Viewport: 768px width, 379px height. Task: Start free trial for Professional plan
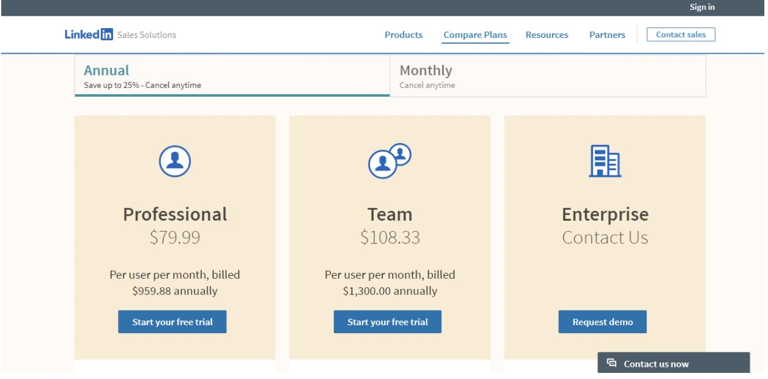[x=172, y=322]
